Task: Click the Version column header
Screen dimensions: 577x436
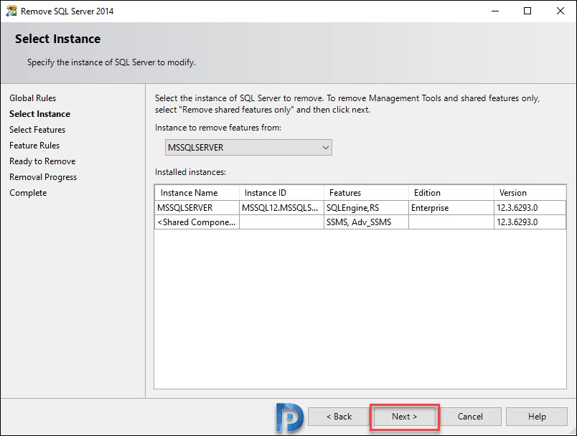Action: coord(530,193)
